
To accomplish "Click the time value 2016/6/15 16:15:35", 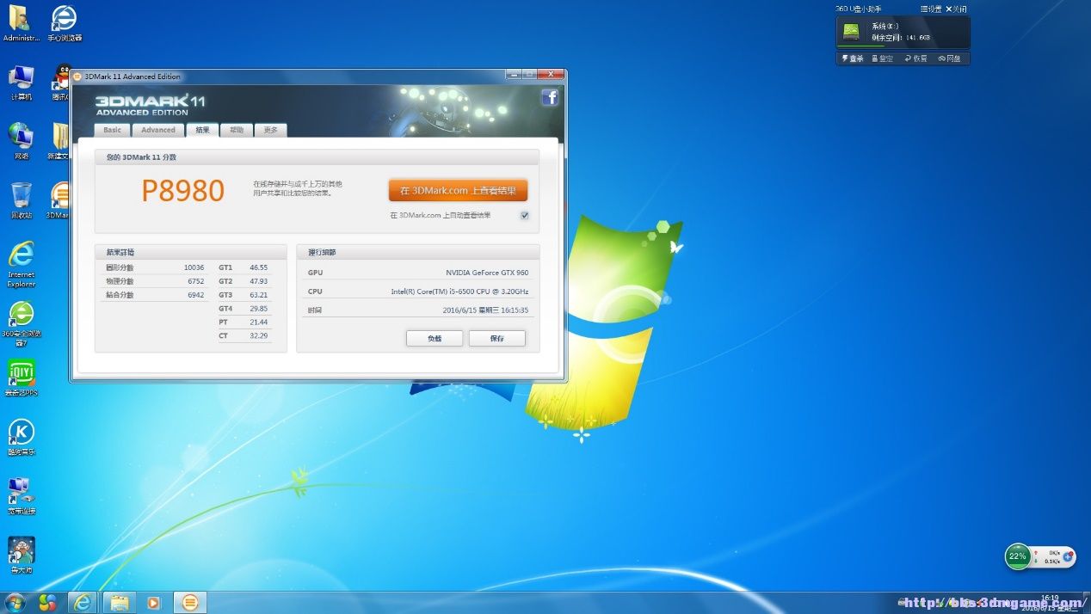I will tap(485, 310).
